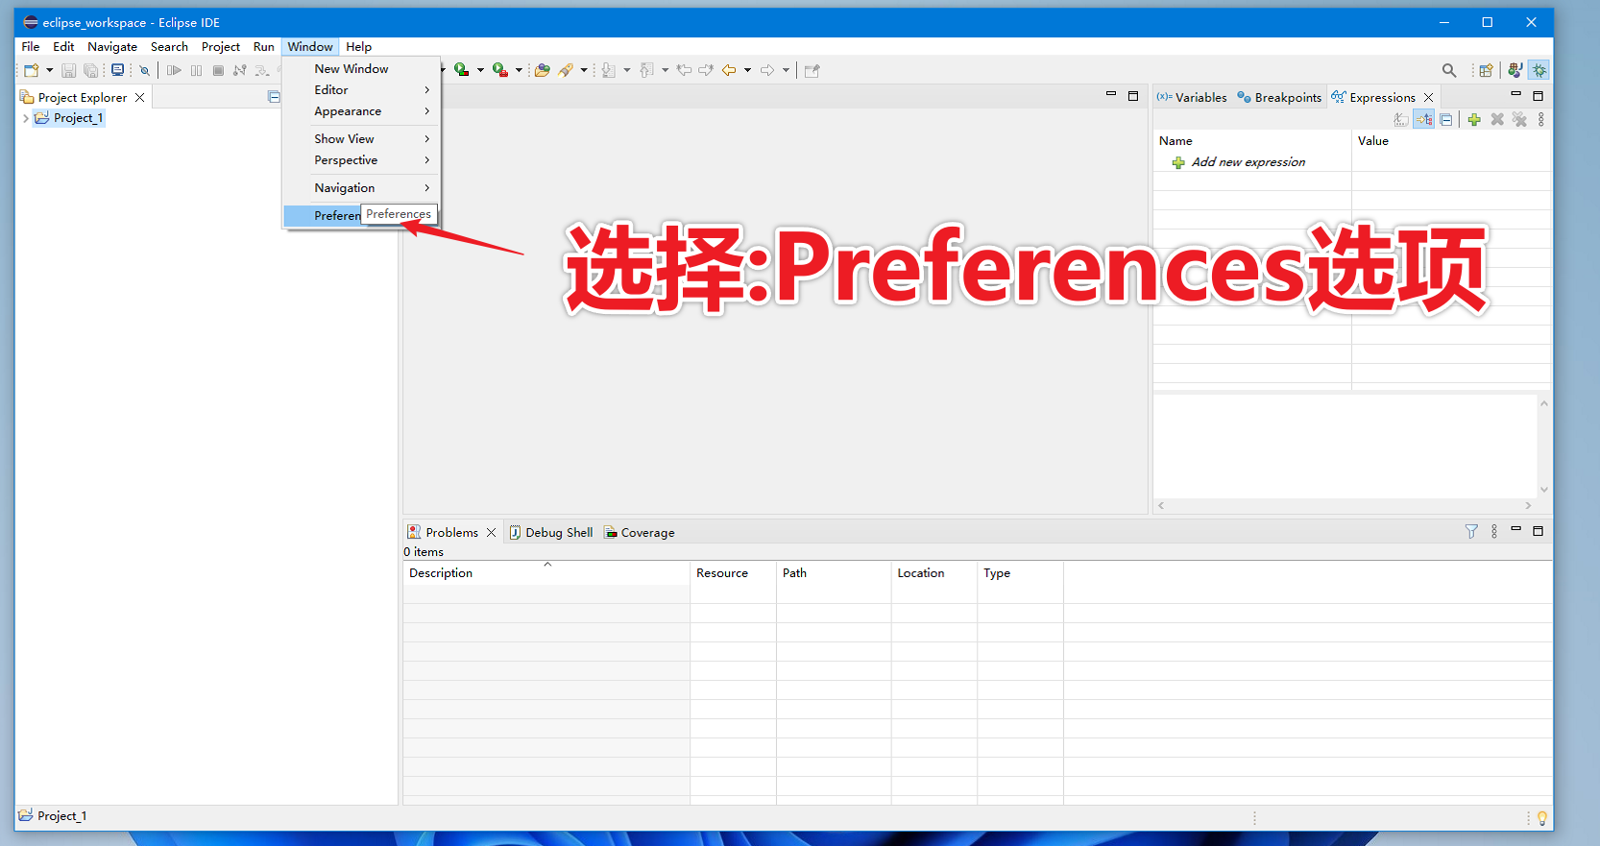Click the Disconnect toolbar icon
The image size is (1600, 846).
239,70
